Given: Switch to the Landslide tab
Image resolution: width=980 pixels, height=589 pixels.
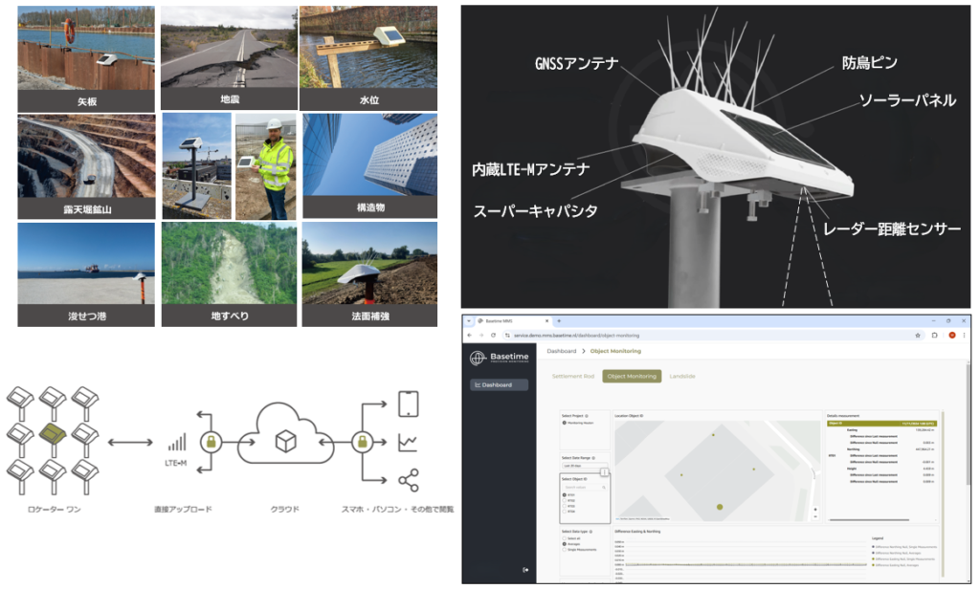Looking at the screenshot, I should coord(682,377).
